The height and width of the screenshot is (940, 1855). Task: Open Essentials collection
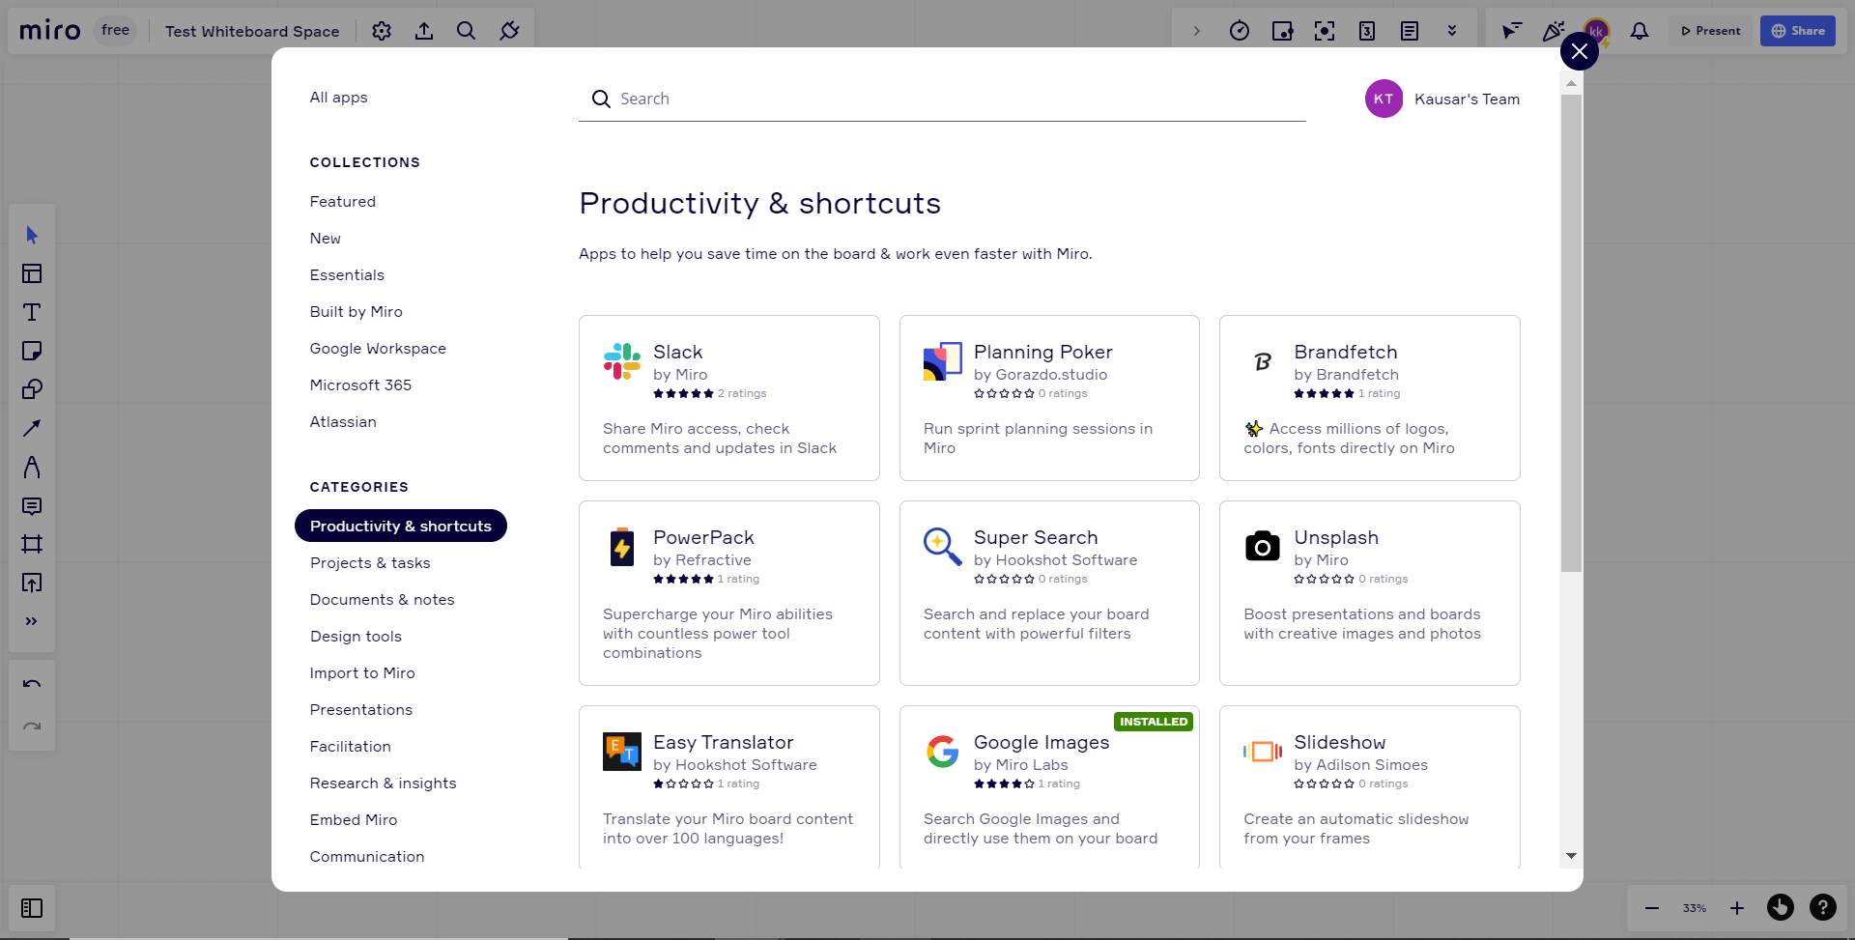click(347, 275)
